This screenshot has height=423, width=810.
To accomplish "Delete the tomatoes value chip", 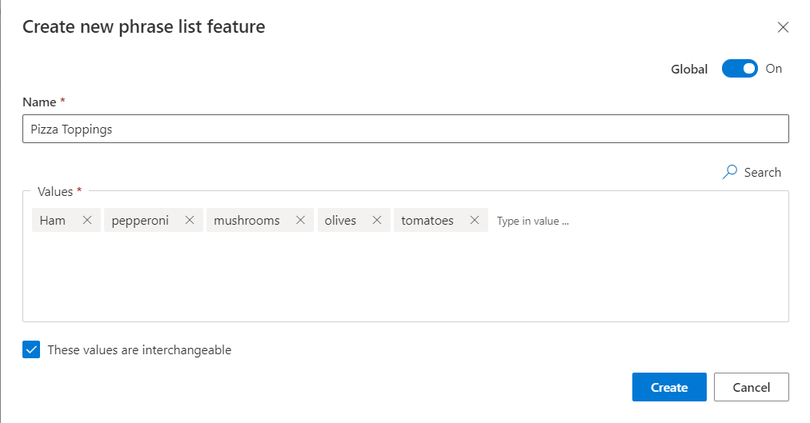I will [475, 221].
